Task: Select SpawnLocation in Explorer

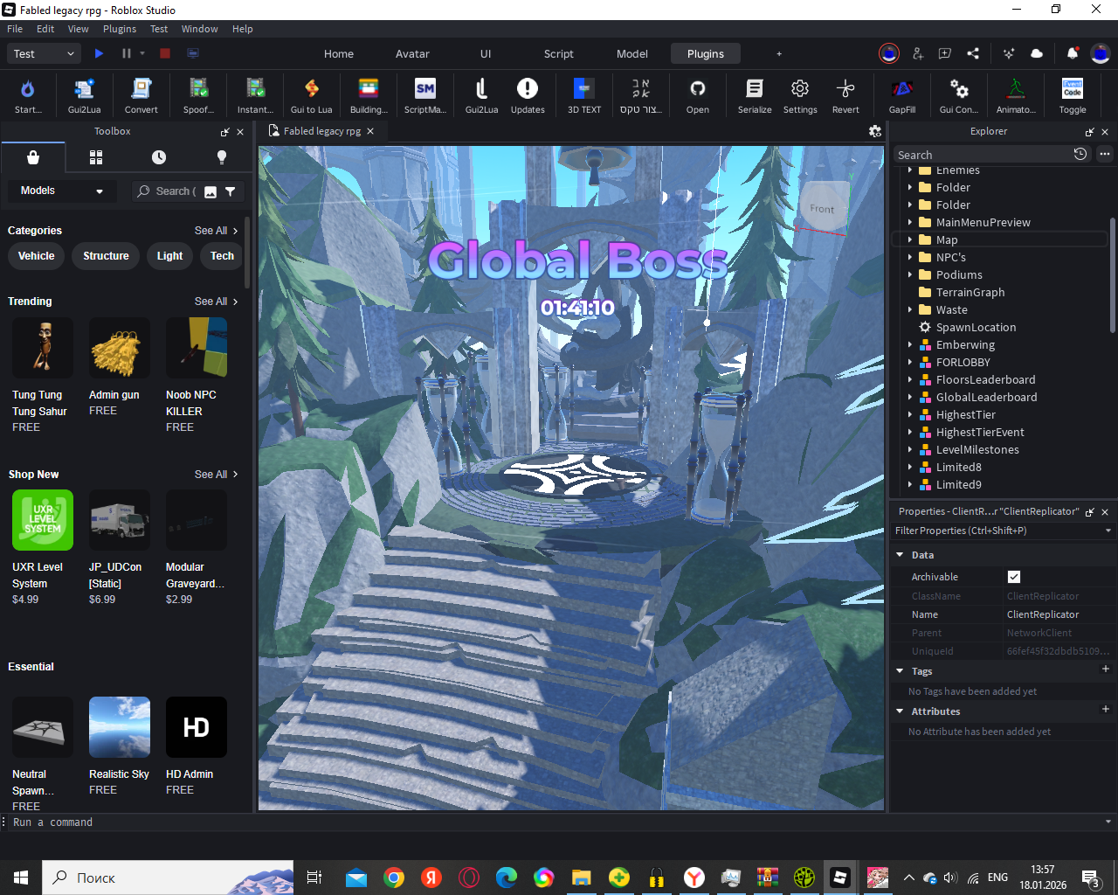Action: point(976,327)
